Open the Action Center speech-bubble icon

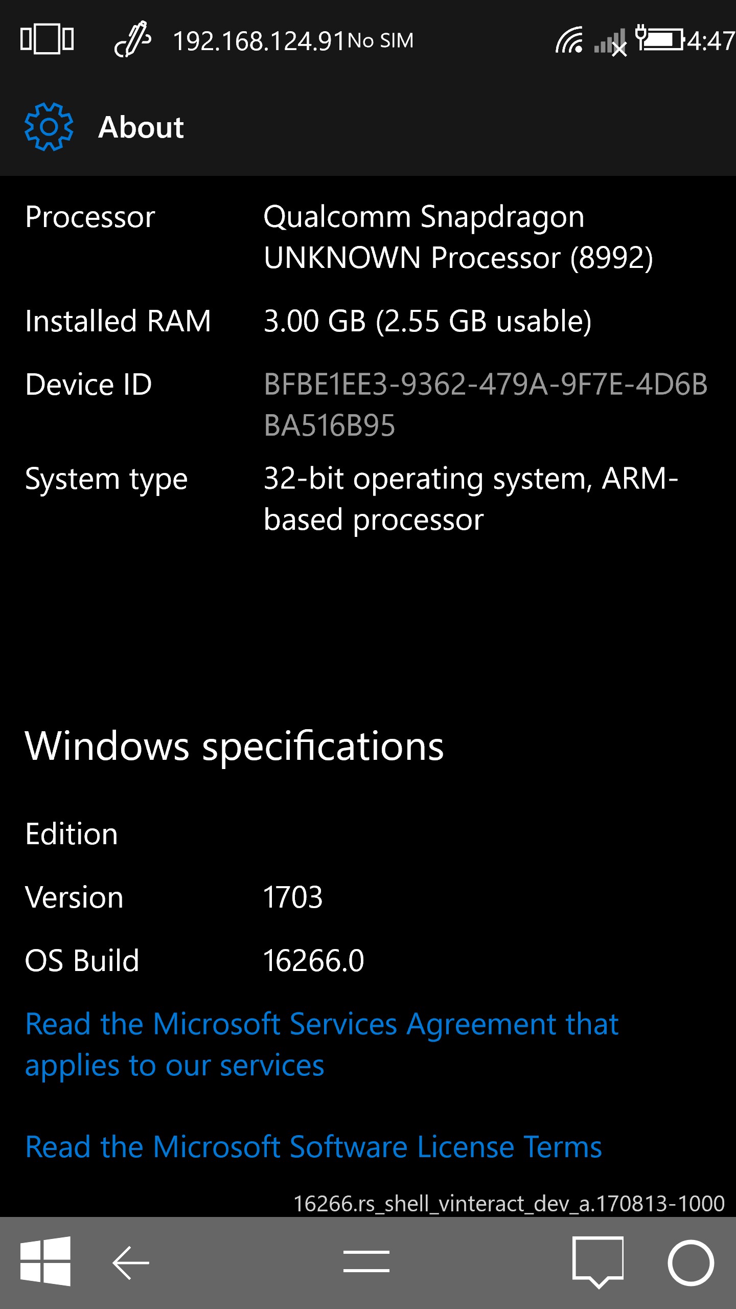(597, 1262)
